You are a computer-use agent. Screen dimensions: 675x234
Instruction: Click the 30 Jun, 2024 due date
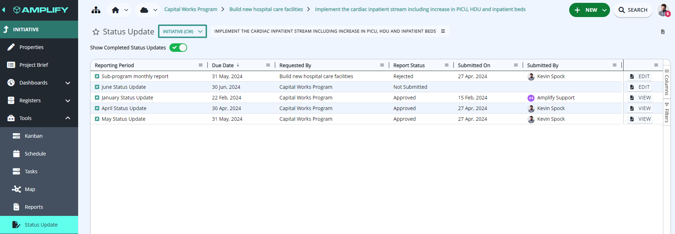pyautogui.click(x=226, y=87)
